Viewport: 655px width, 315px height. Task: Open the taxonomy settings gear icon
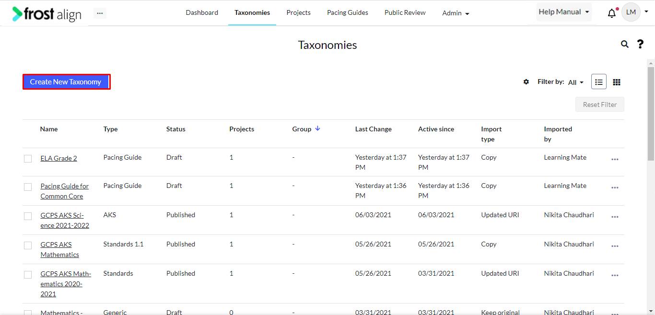click(526, 82)
